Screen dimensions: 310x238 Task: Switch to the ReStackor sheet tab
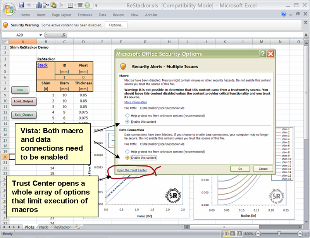pyautogui.click(x=62, y=227)
